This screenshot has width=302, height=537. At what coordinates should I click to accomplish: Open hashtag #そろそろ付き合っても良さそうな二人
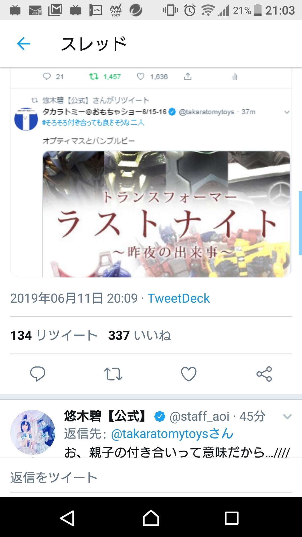click(x=93, y=123)
